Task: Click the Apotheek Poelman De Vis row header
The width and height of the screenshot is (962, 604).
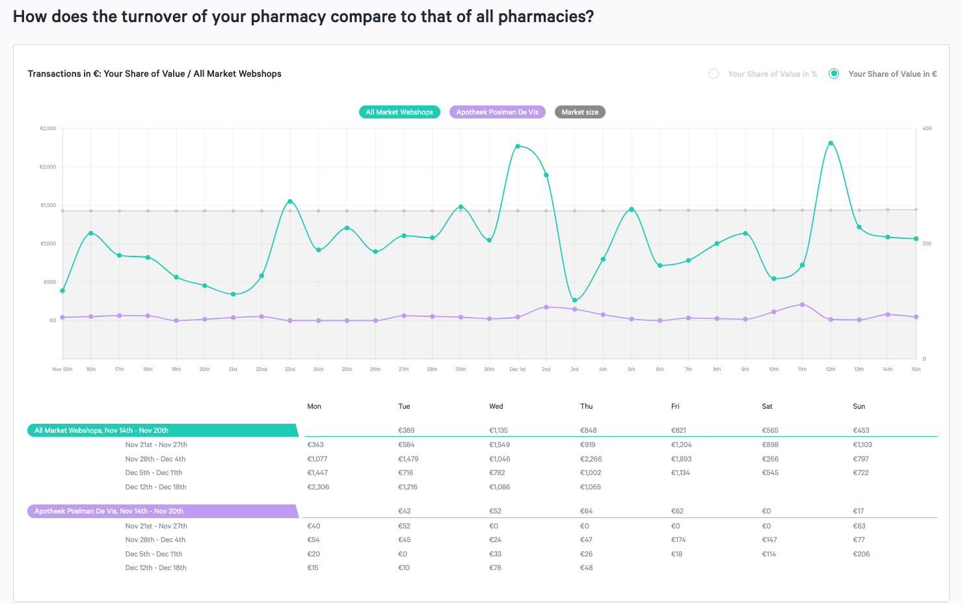Action: coord(163,511)
